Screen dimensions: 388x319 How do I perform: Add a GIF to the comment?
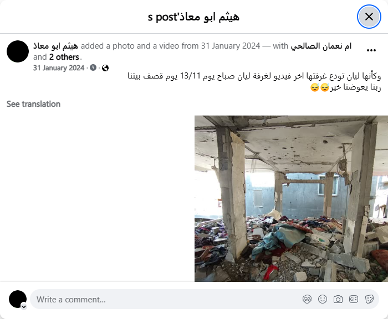[354, 299]
